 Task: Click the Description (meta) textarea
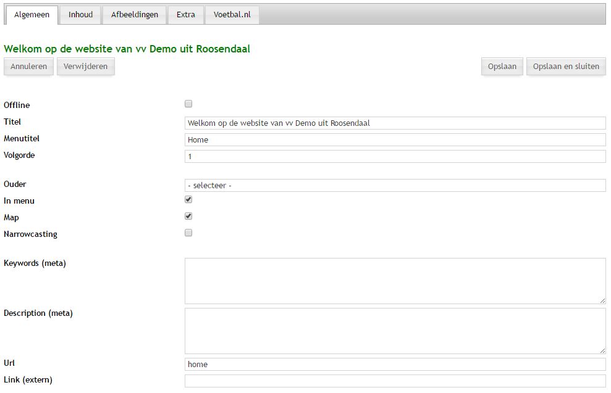click(395, 331)
